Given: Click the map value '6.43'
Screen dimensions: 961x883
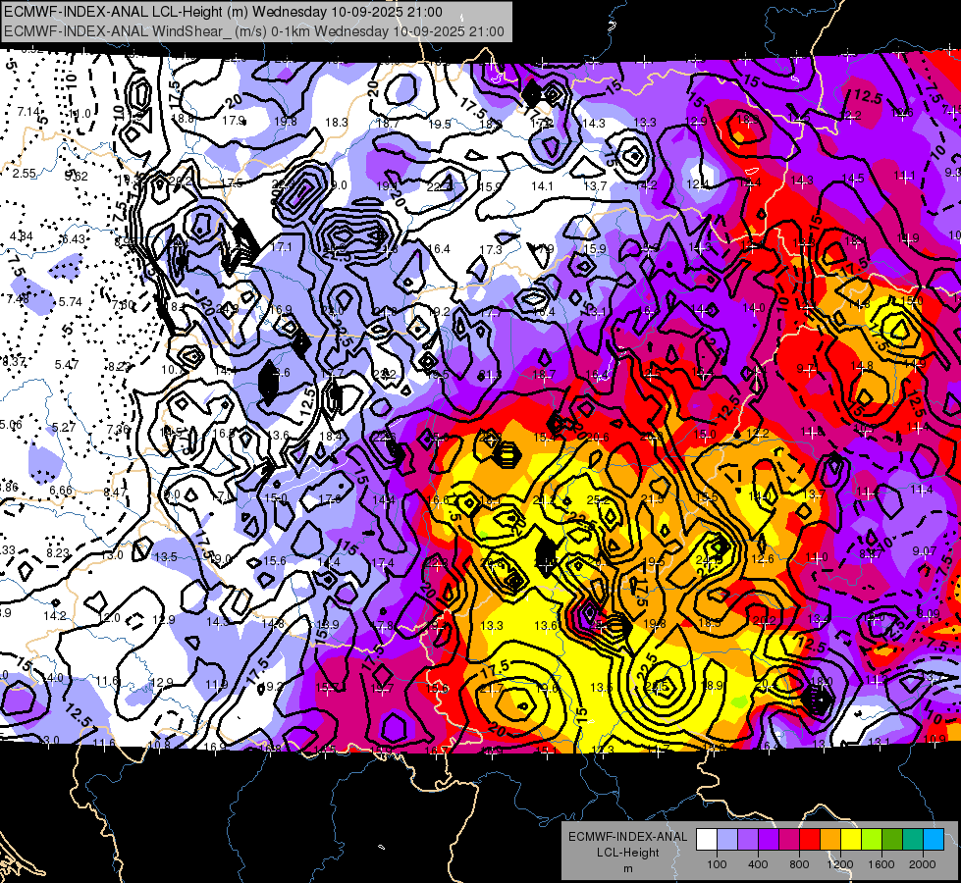Looking at the screenshot, I should 74,239.
